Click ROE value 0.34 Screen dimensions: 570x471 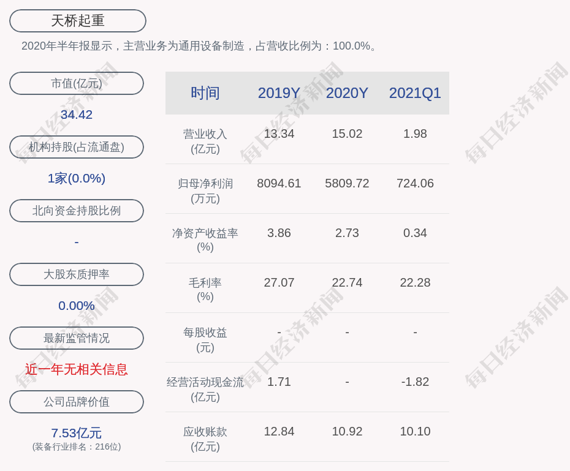coord(415,233)
